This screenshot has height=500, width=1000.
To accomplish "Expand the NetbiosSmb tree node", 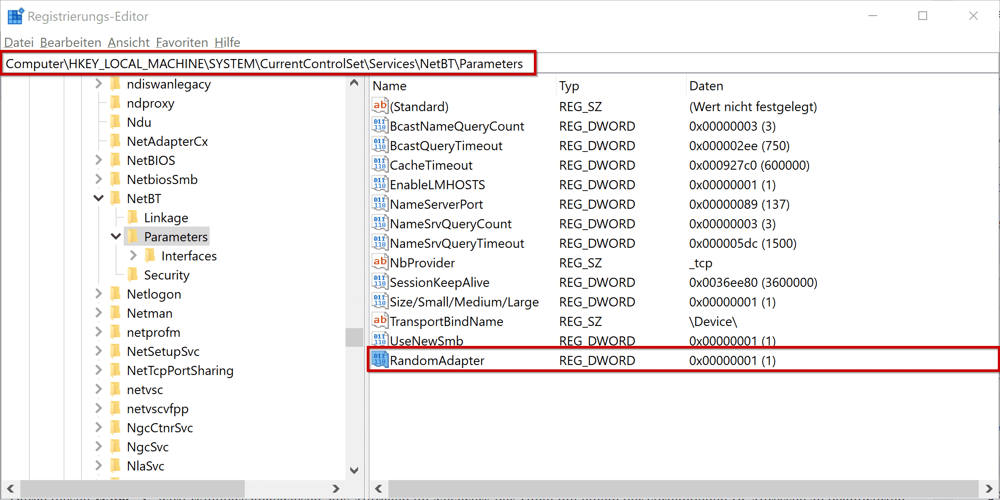I will click(x=99, y=179).
